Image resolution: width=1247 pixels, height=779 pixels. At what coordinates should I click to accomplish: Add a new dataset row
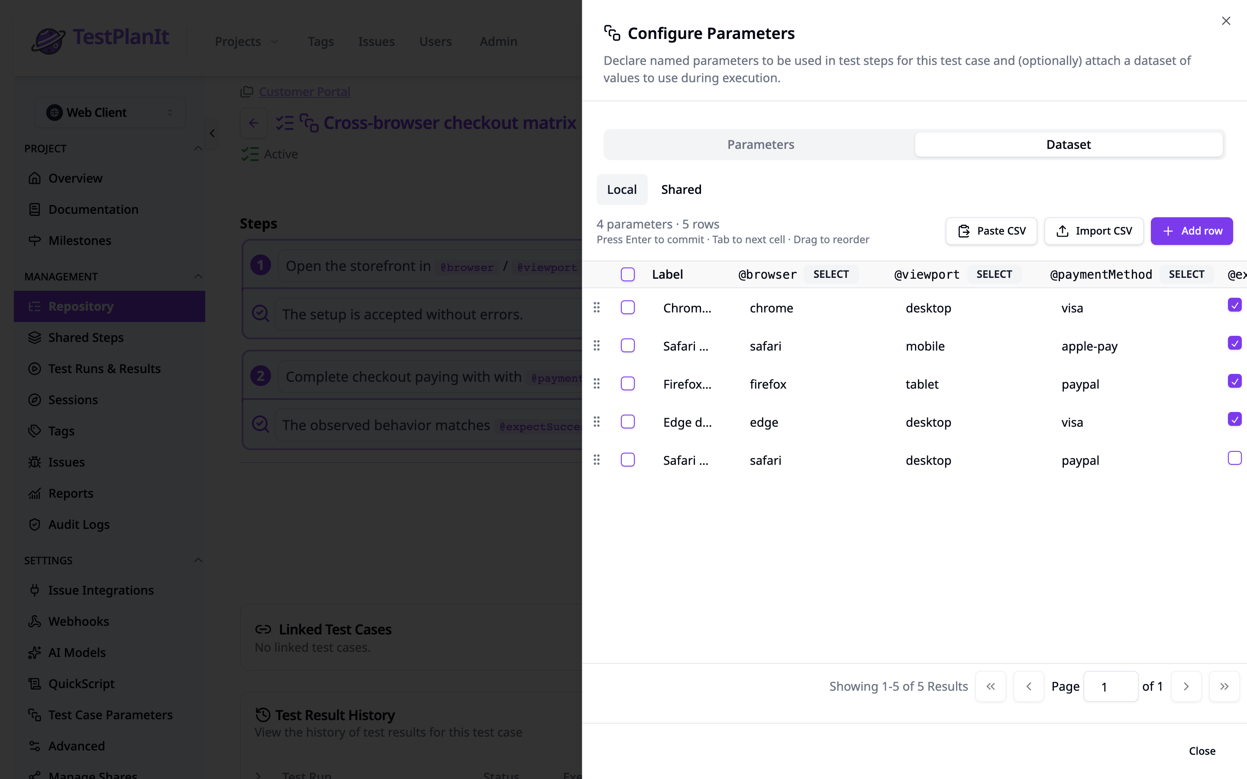(x=1191, y=232)
